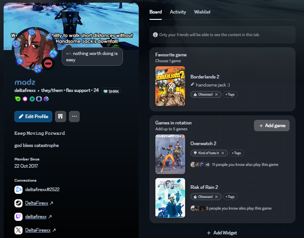Click the Risk of Rain 2 cover art
The image size is (304, 238).
click(x=170, y=198)
